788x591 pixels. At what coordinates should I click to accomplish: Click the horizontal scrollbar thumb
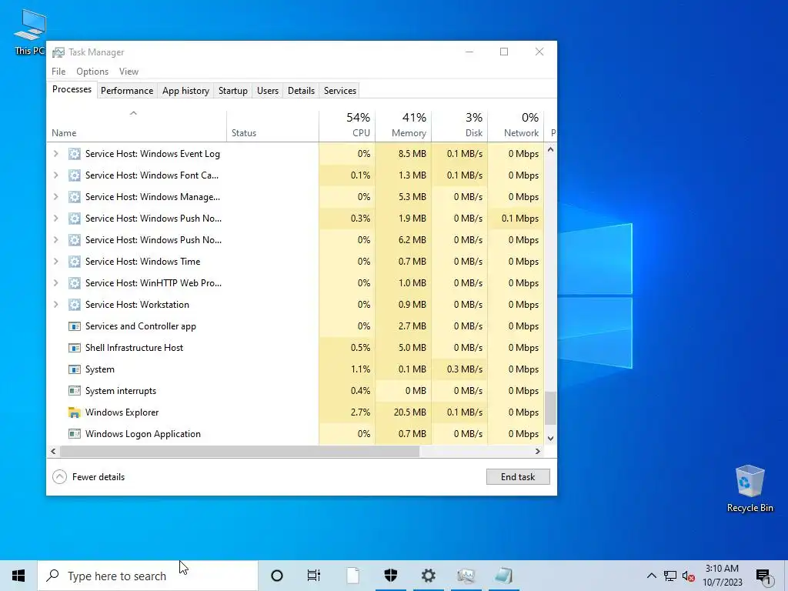[x=239, y=451]
